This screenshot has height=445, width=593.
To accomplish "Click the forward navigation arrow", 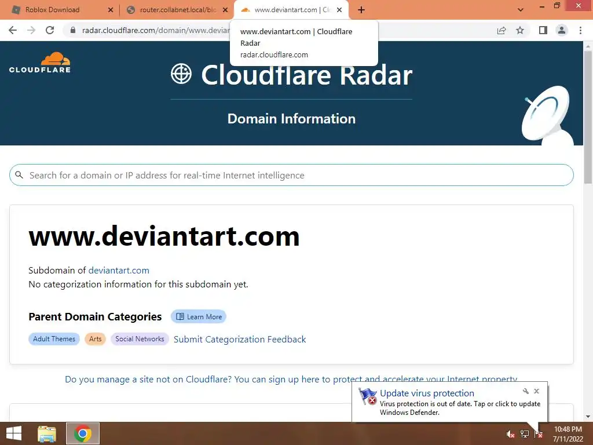I will click(31, 30).
